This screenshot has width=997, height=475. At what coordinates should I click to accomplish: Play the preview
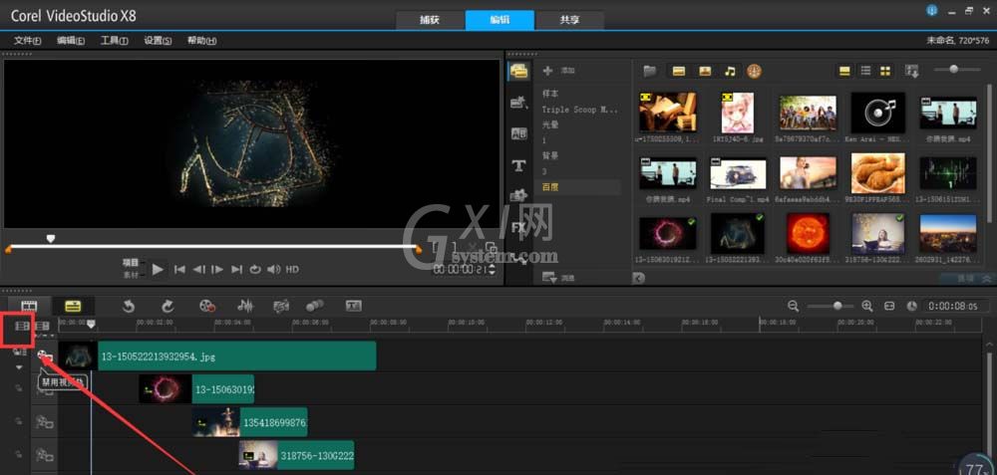[158, 269]
